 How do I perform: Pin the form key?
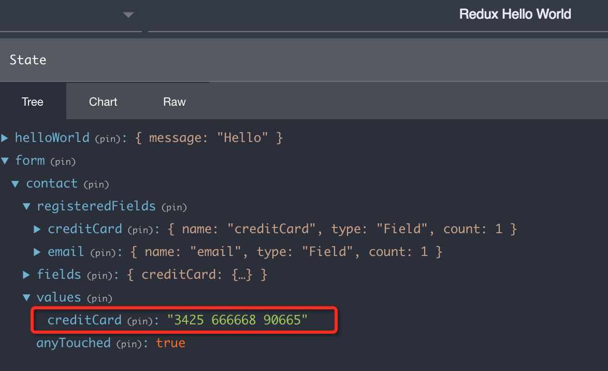(x=63, y=162)
